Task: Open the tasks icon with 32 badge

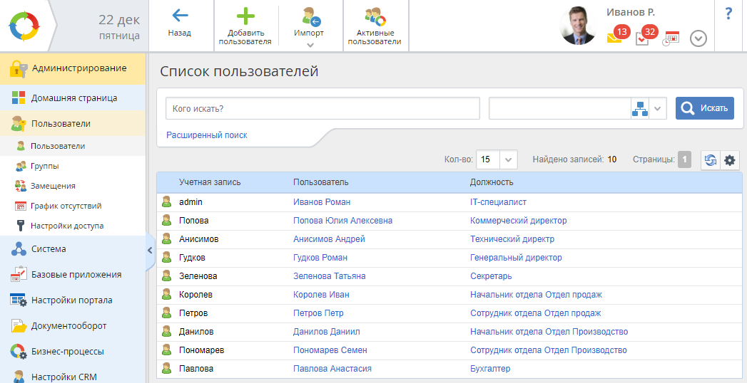Action: coord(643,38)
